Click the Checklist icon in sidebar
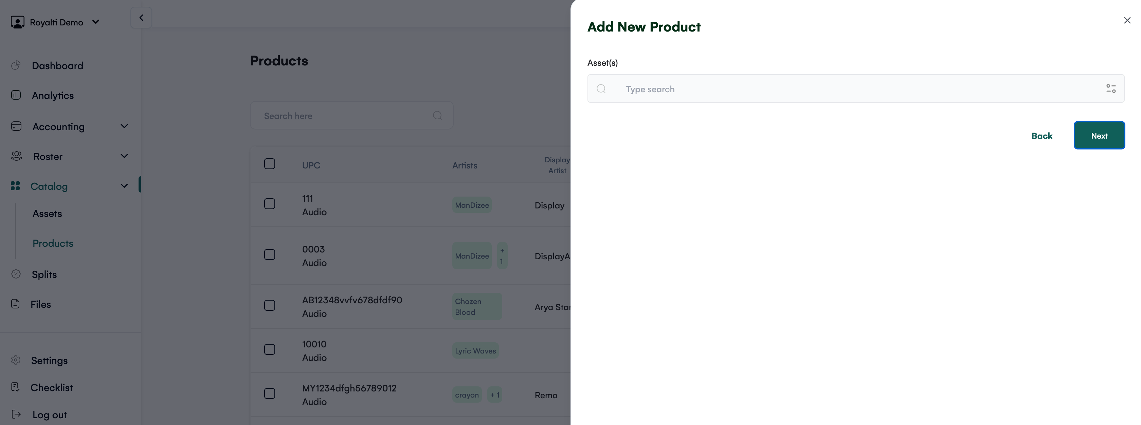The height and width of the screenshot is (425, 1141). pyautogui.click(x=16, y=387)
